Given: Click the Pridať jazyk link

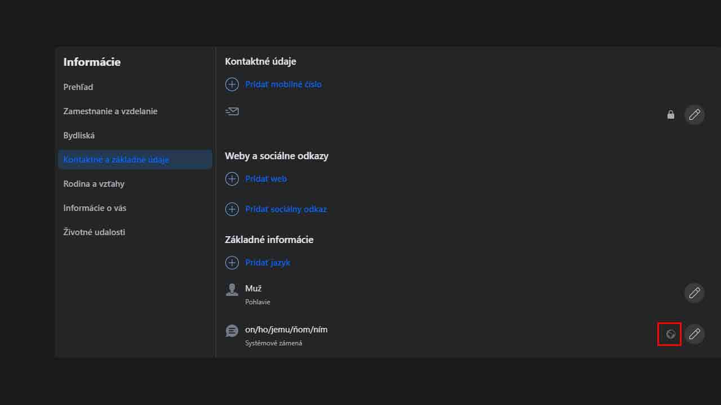Looking at the screenshot, I should (x=268, y=263).
